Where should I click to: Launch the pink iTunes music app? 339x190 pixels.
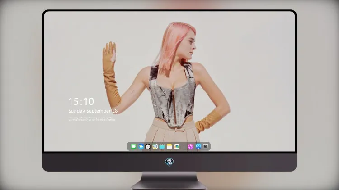point(190,147)
